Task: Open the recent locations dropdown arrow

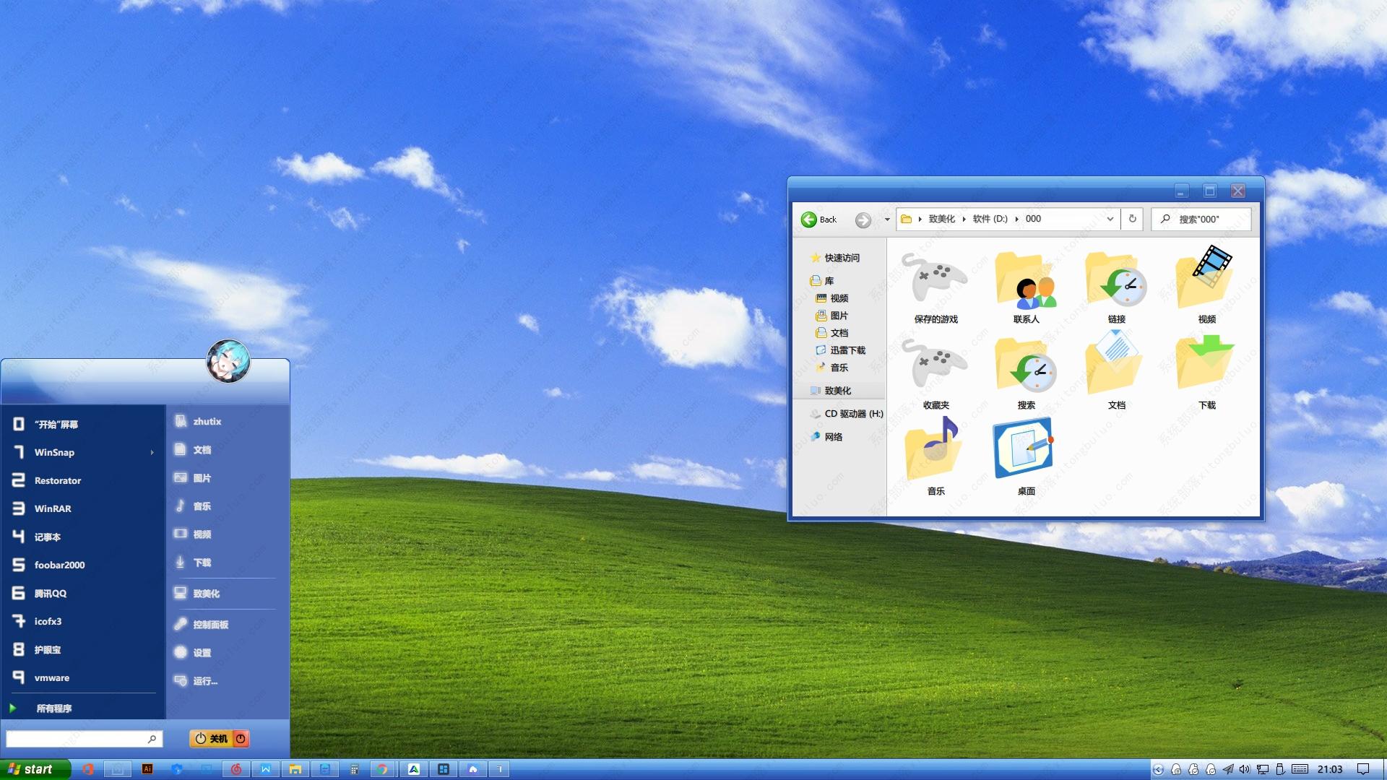Action: [887, 220]
